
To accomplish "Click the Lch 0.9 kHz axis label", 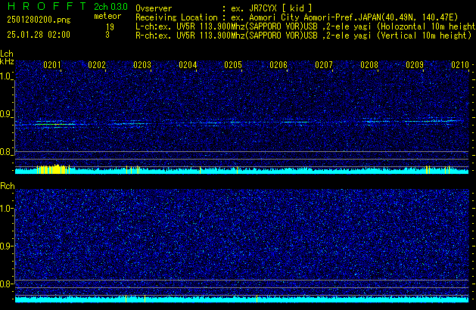I will tap(6, 114).
